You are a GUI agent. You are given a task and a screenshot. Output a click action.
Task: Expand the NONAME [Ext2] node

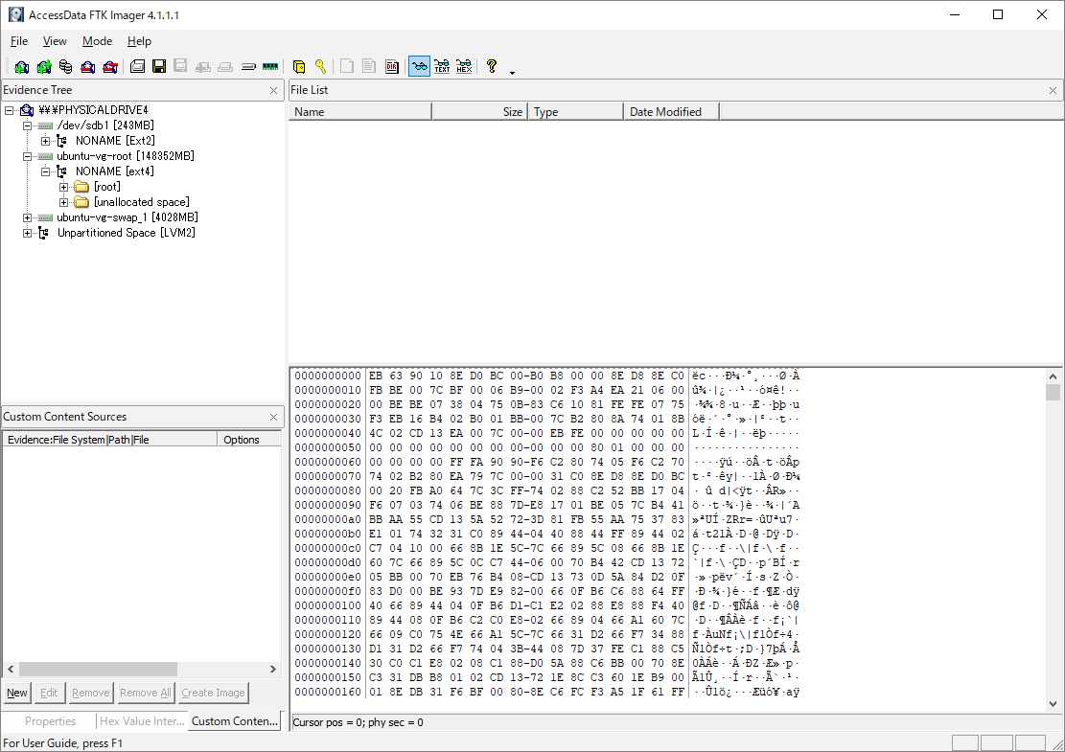point(45,141)
